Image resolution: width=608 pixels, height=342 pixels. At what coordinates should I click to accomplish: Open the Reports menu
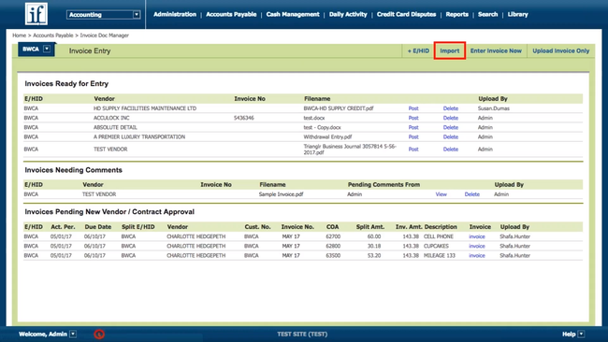click(456, 14)
